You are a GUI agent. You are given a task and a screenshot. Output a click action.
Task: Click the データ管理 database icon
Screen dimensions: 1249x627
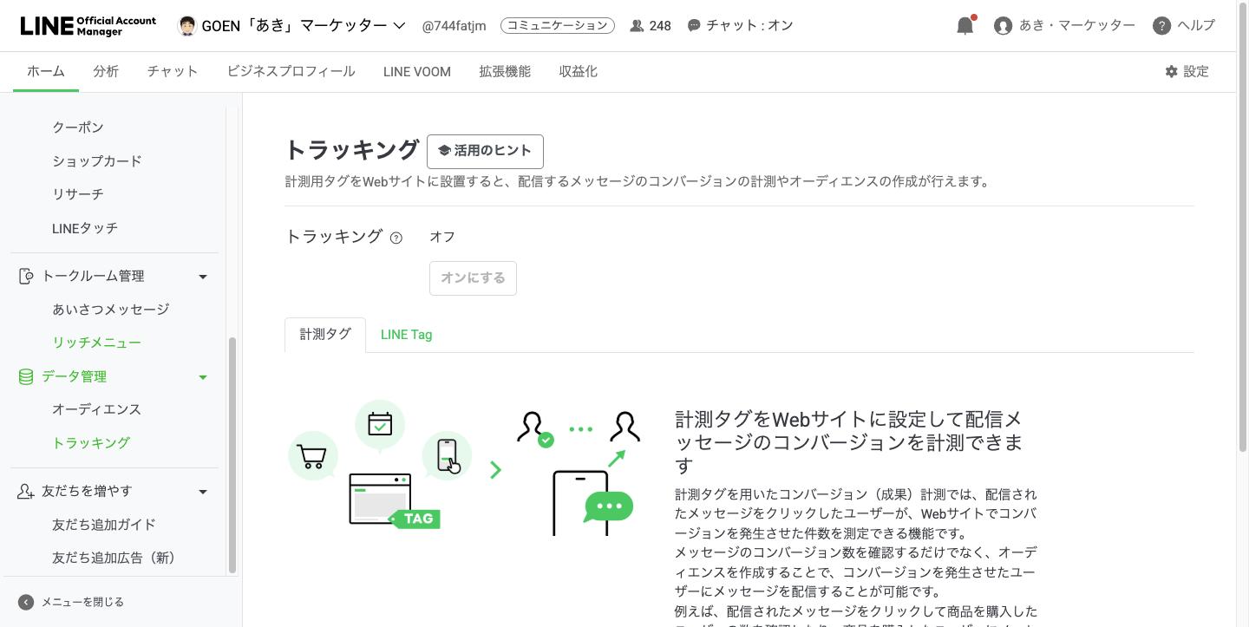(26, 376)
